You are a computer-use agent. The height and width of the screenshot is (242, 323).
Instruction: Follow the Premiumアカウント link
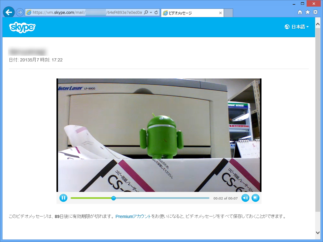point(133,216)
